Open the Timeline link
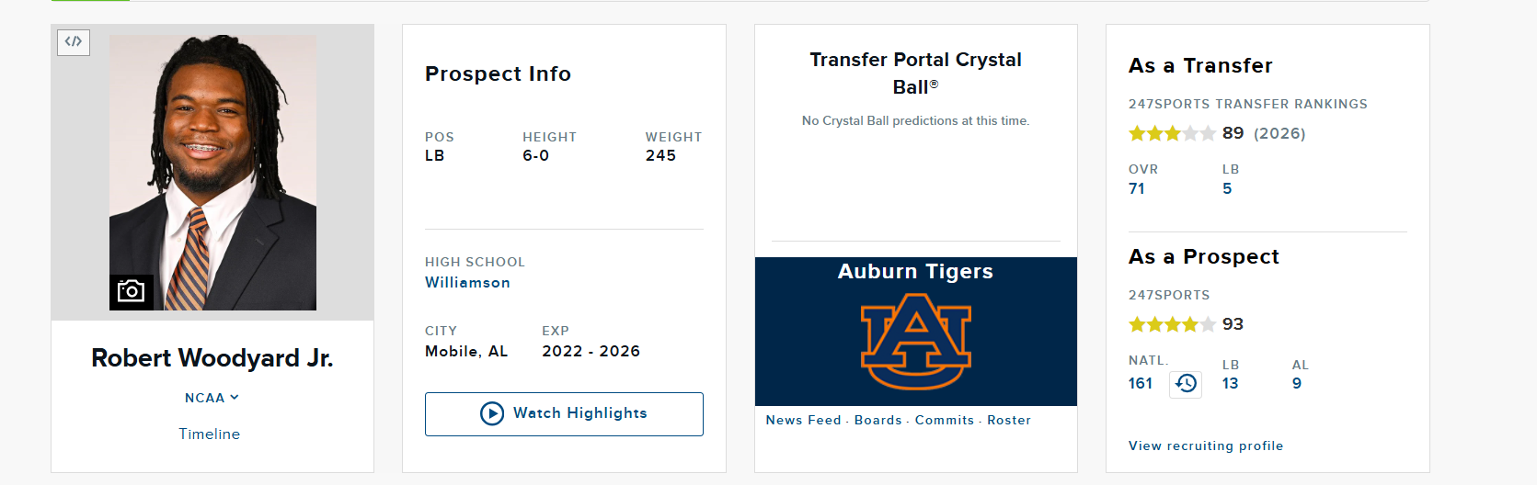Image resolution: width=1537 pixels, height=485 pixels. [x=209, y=434]
